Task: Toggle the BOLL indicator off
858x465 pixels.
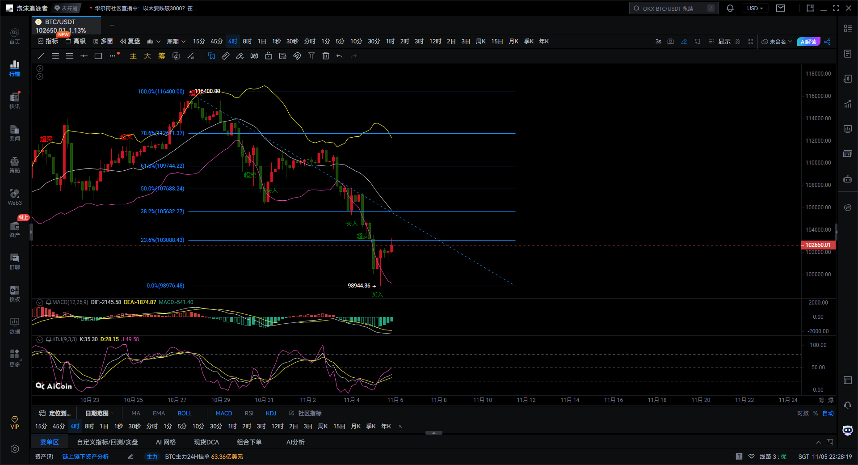Action: (185, 413)
